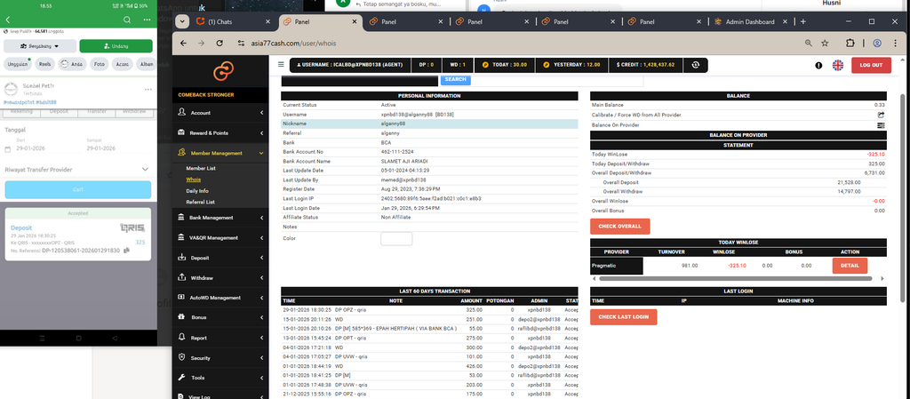
Task: Open View Log sidebar item
Action: point(221,395)
